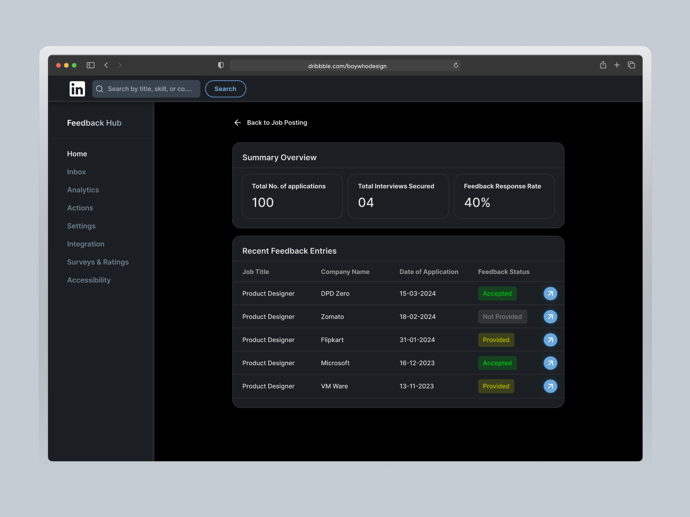Image resolution: width=690 pixels, height=517 pixels.
Task: Click the Recent Feedback Entries heading
Action: 289,251
